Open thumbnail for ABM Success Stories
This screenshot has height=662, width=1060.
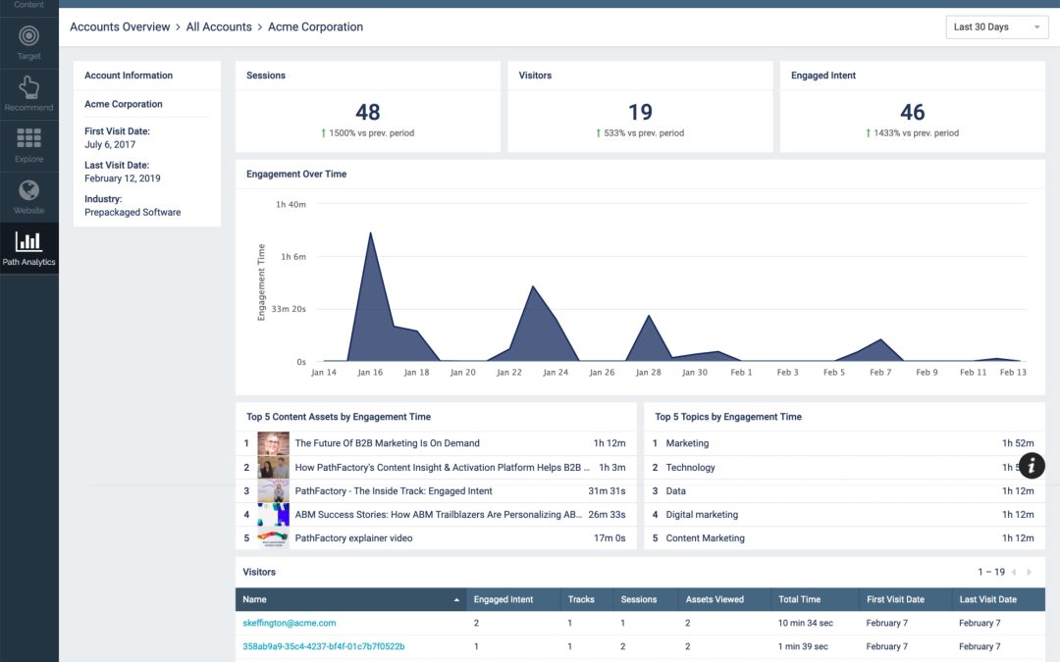(x=273, y=515)
